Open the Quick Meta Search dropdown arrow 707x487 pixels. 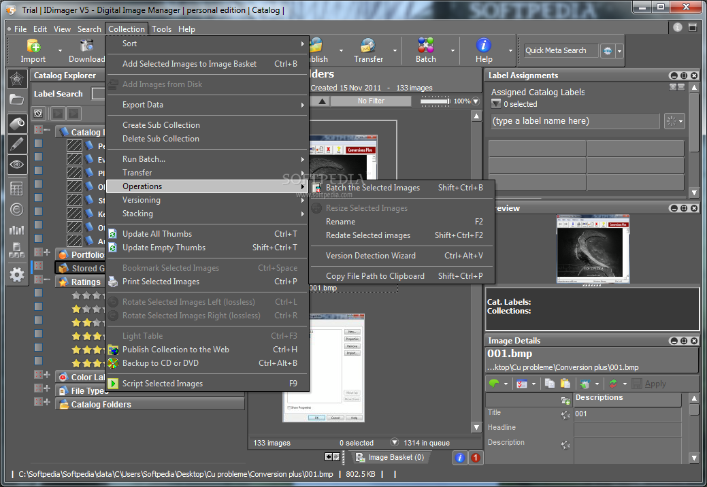pos(619,51)
